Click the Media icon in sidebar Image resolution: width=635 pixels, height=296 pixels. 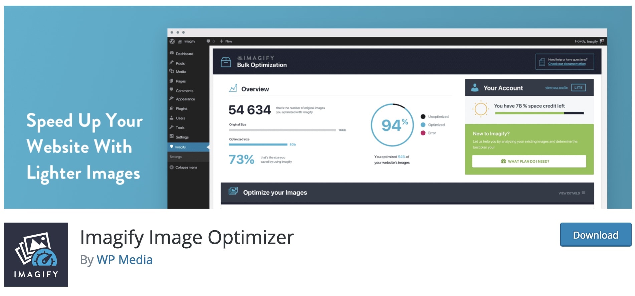pos(172,71)
